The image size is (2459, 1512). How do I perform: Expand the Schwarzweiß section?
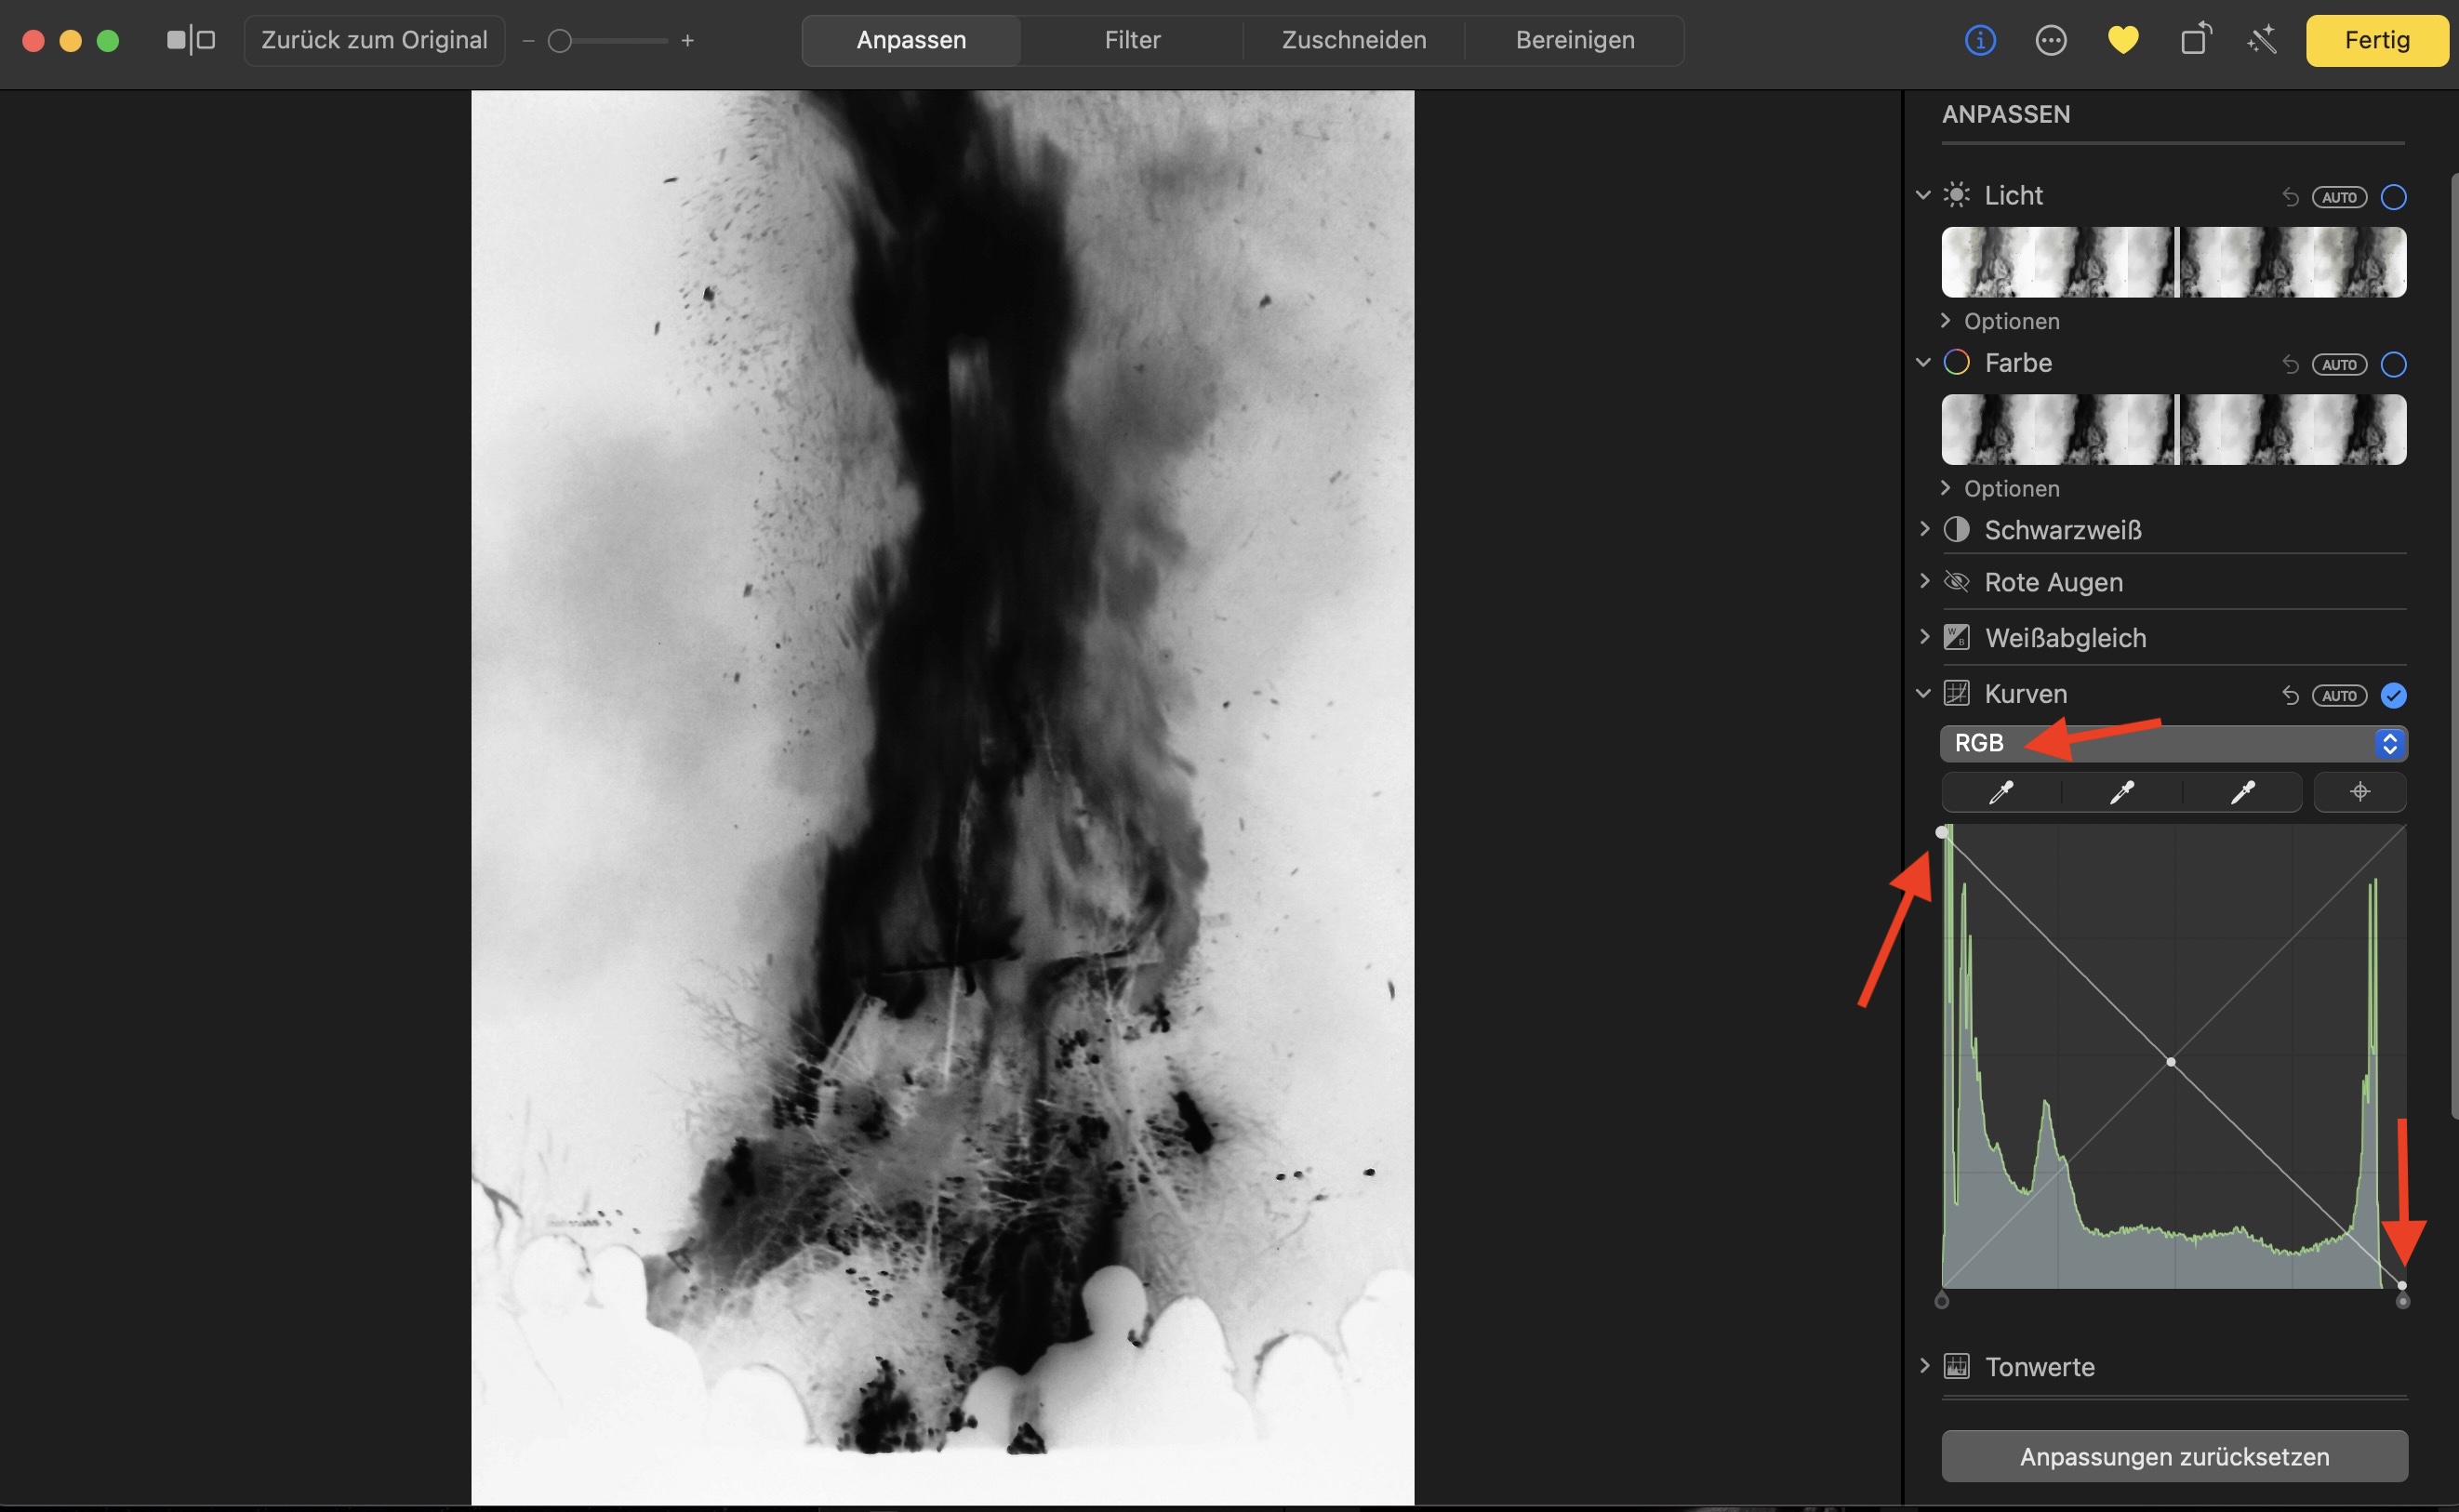click(x=1924, y=529)
